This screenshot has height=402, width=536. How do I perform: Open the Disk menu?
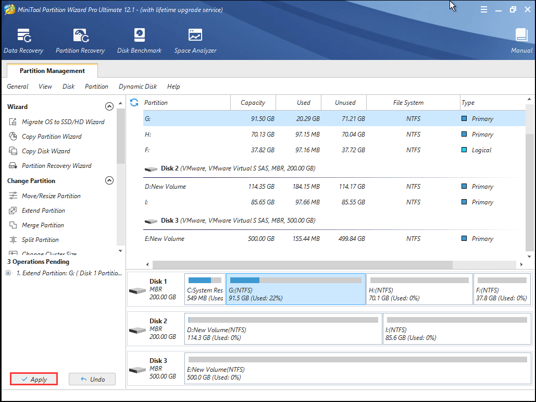click(68, 87)
